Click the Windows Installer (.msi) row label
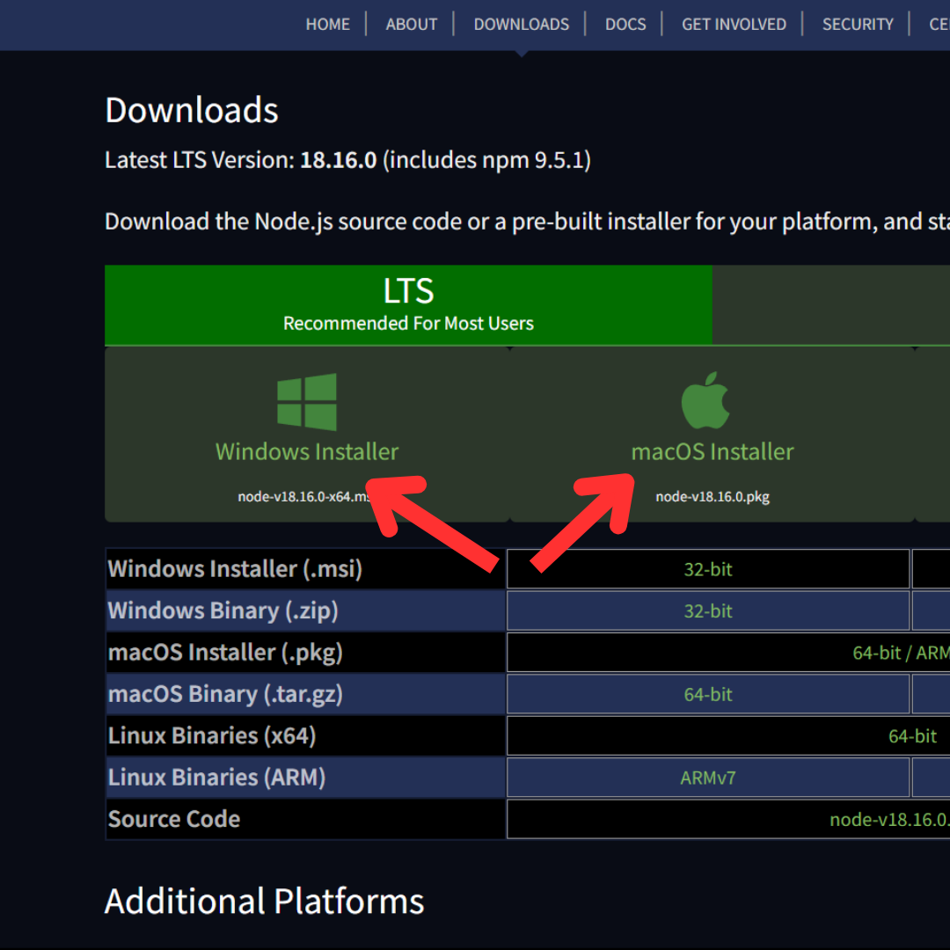This screenshot has width=950, height=950. click(x=235, y=569)
